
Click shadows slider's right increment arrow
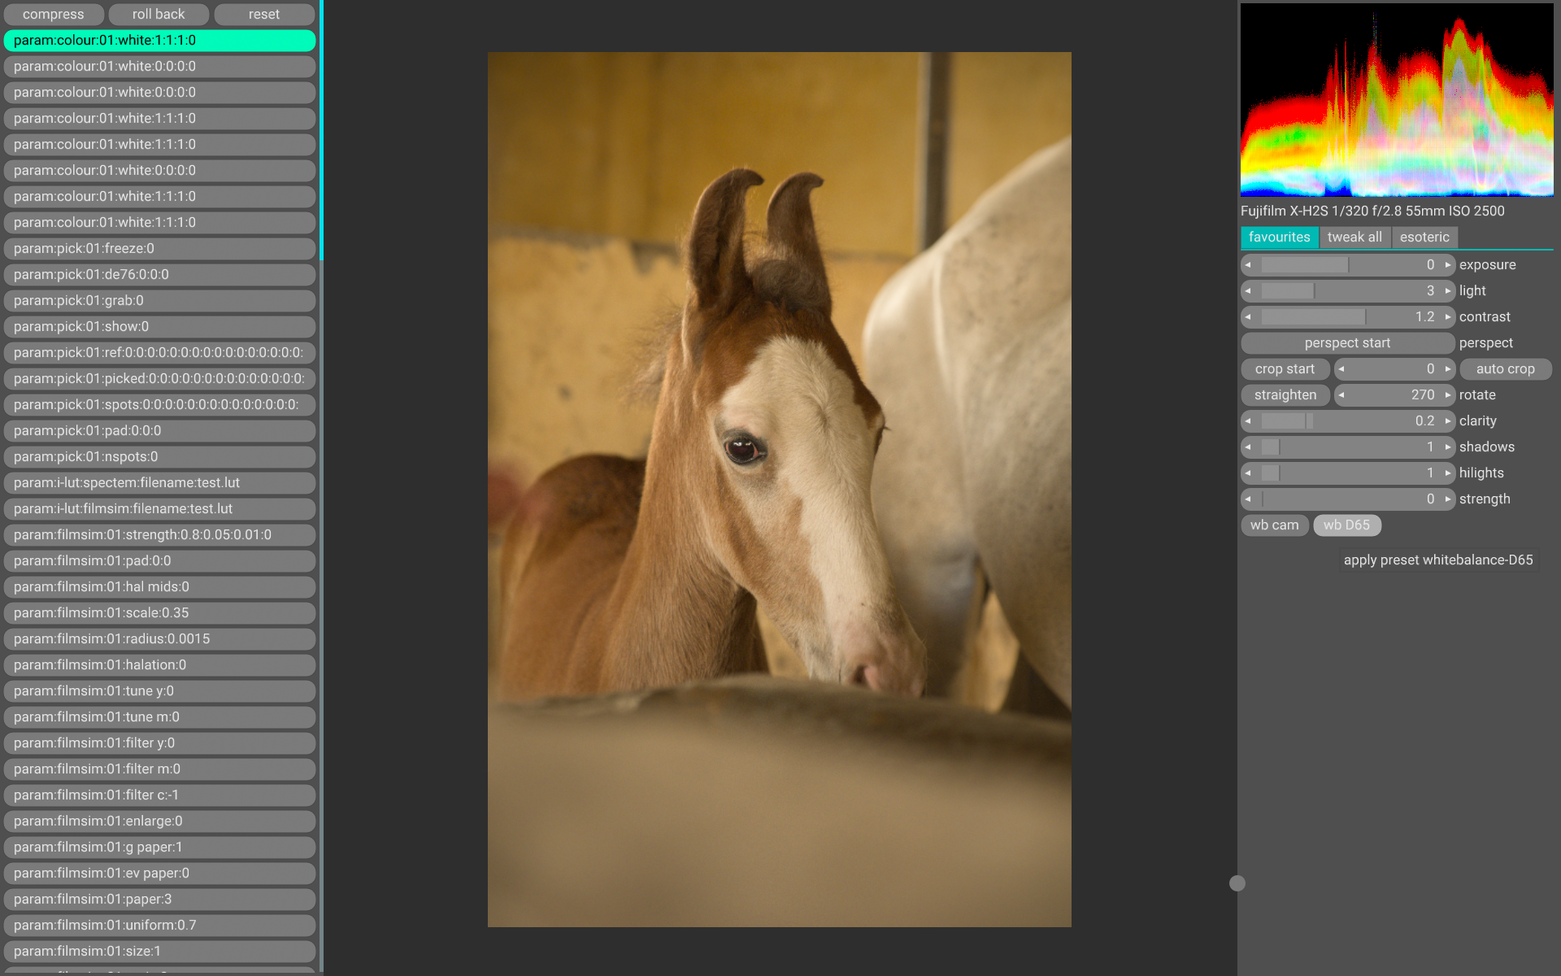pos(1447,447)
